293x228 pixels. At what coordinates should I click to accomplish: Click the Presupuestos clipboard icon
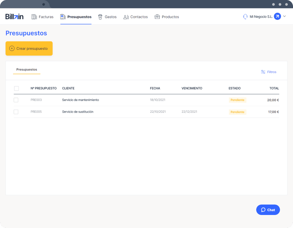[x=63, y=17]
